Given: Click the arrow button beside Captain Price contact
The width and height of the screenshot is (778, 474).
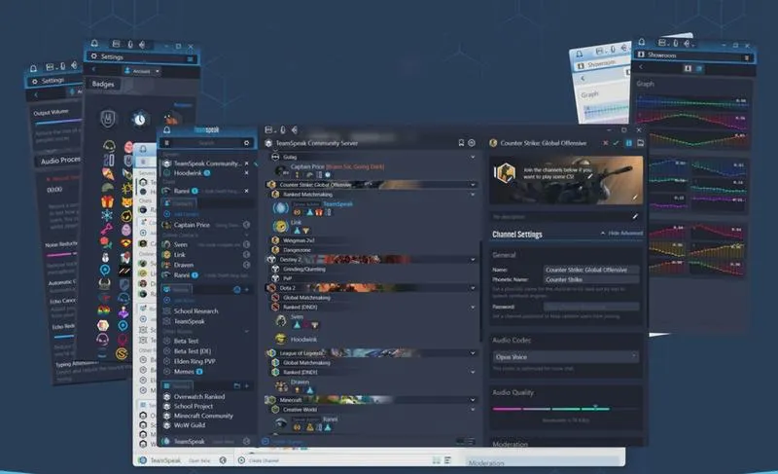Looking at the screenshot, I should pos(246,225).
